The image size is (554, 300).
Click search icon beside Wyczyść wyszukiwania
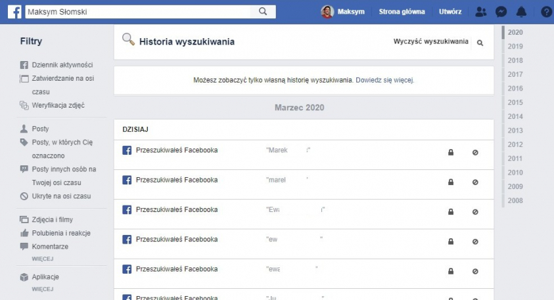[x=480, y=43]
